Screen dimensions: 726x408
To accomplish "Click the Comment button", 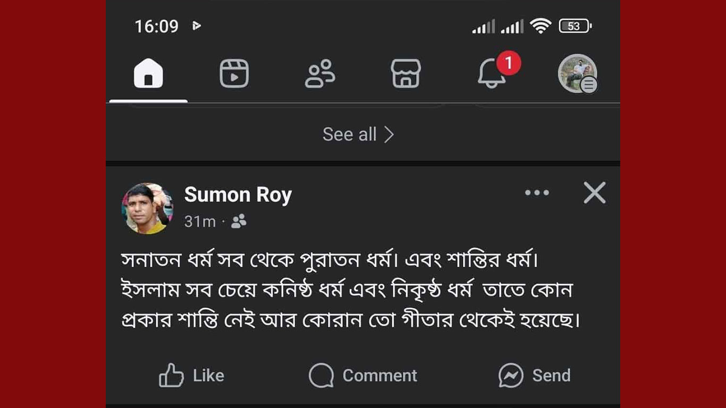I will 363,376.
